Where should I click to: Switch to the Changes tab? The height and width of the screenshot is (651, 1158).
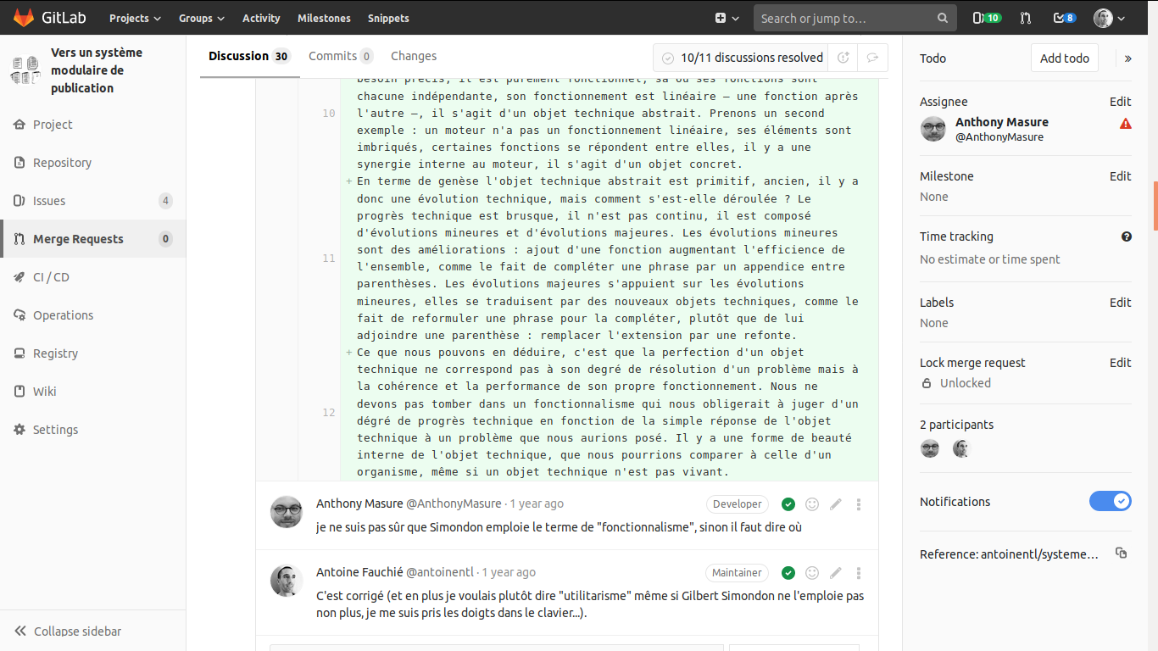click(414, 56)
